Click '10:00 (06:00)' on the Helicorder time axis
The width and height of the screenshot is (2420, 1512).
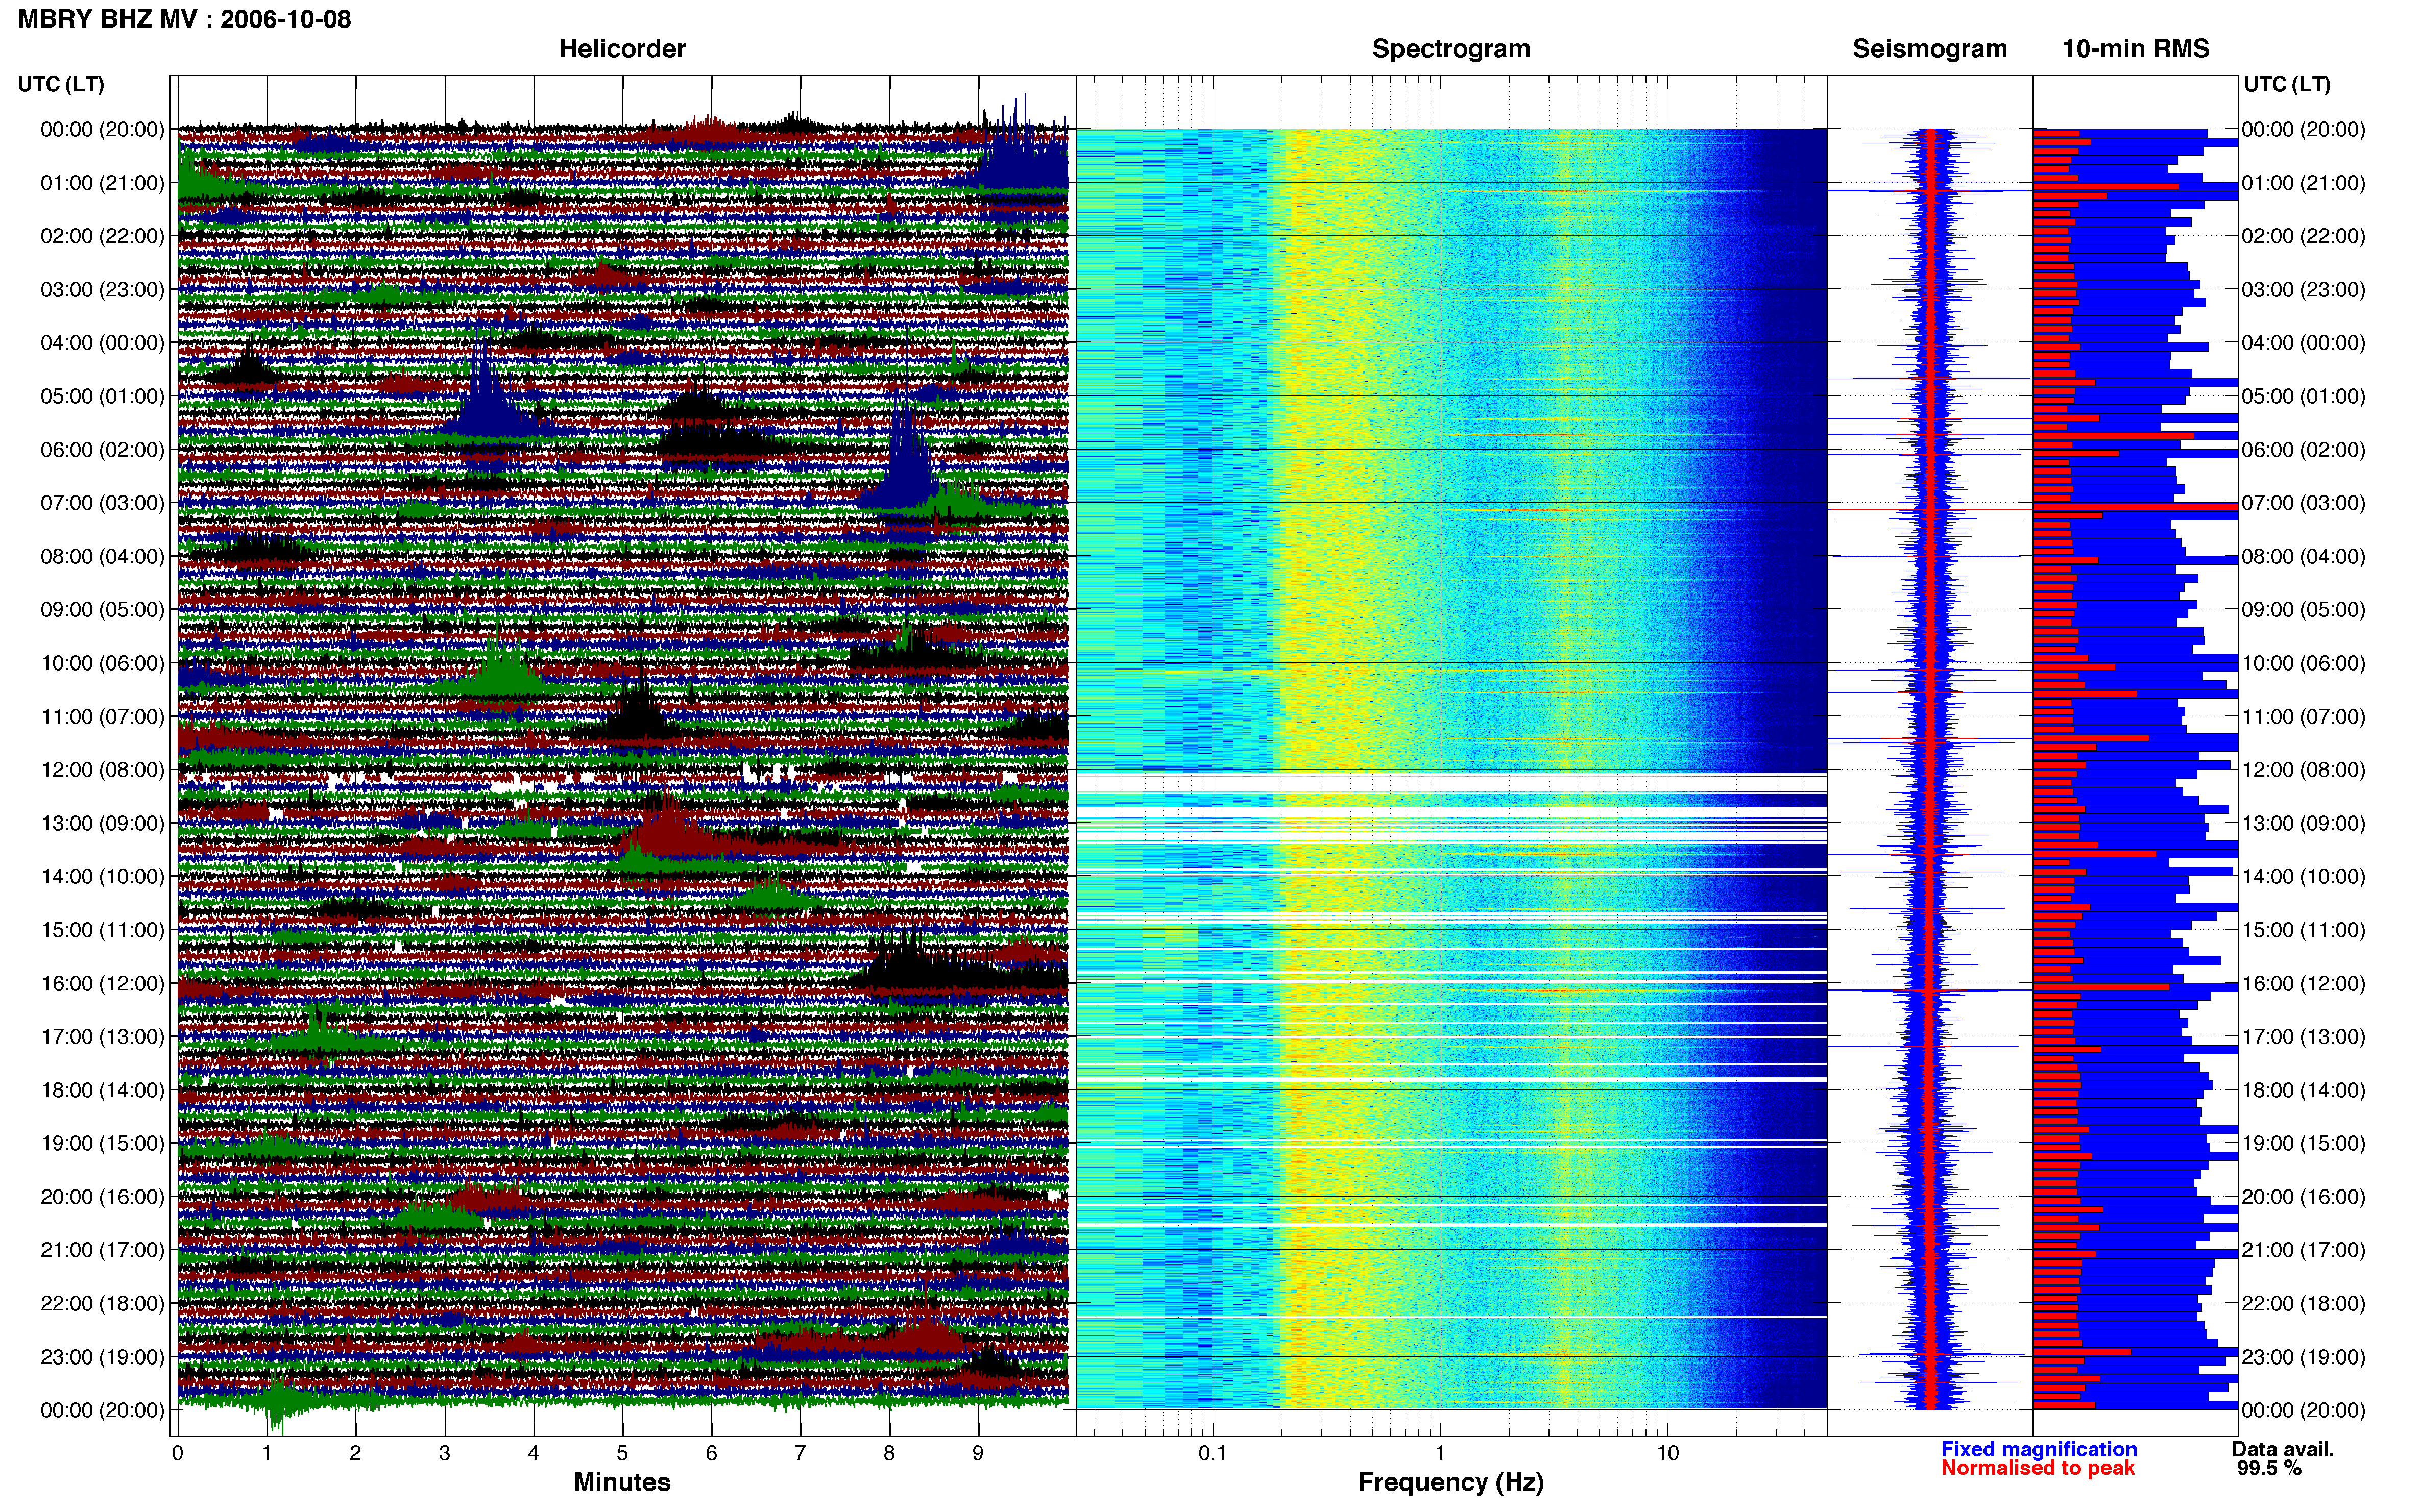(x=102, y=663)
